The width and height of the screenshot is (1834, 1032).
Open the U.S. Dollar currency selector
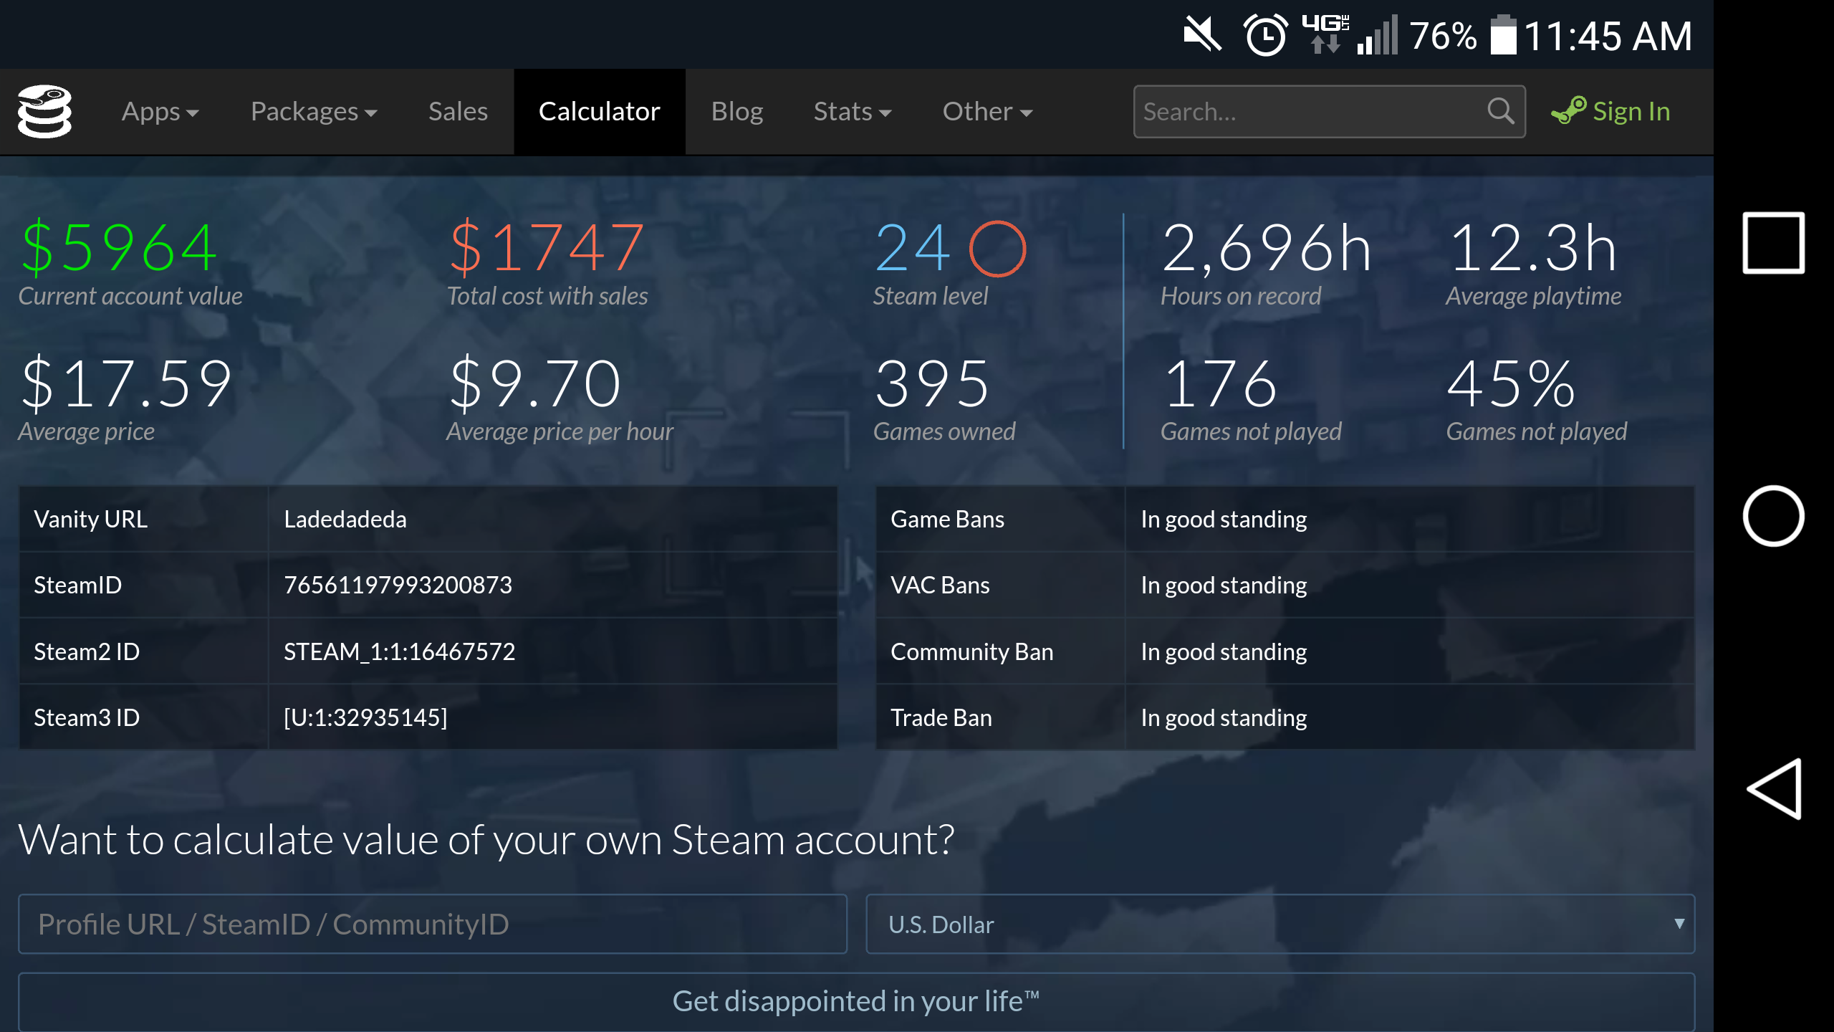[1280, 924]
